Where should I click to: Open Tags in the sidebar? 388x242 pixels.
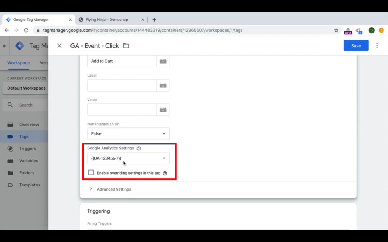pyautogui.click(x=24, y=137)
